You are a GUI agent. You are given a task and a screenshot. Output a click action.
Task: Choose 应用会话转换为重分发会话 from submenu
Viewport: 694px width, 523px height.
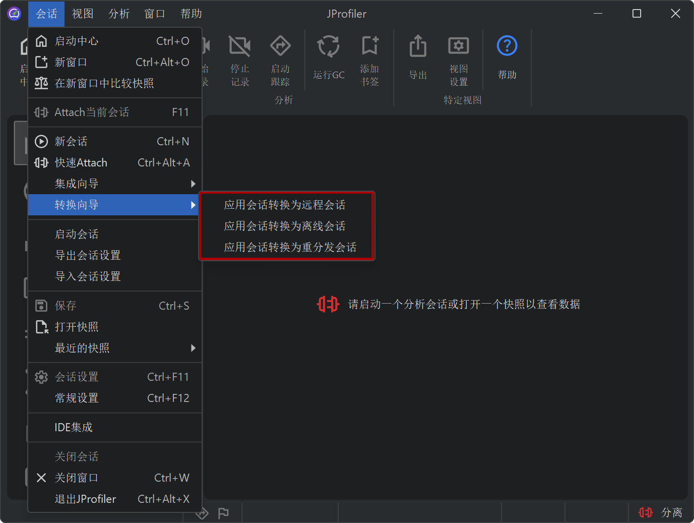pos(290,247)
